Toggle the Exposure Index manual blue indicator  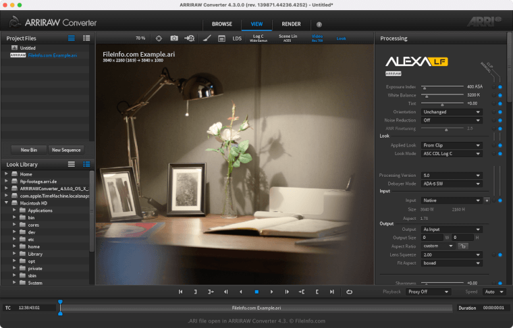click(500, 87)
